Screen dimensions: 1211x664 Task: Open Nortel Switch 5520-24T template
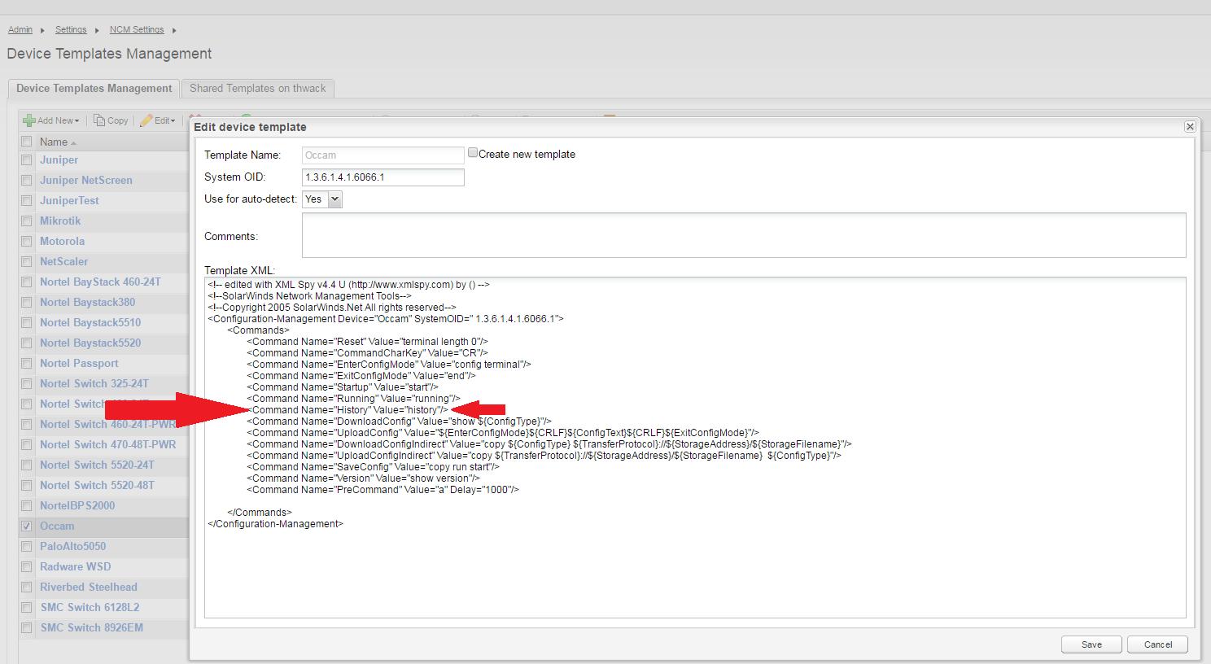(97, 465)
